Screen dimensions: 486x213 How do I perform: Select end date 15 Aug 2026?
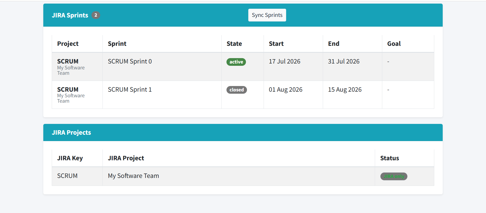[x=345, y=90]
